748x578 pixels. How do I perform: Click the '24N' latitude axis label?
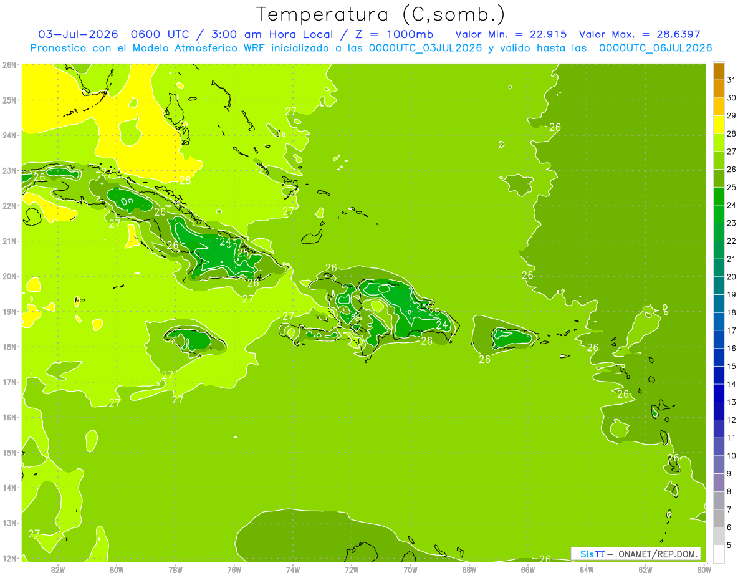click(x=9, y=135)
